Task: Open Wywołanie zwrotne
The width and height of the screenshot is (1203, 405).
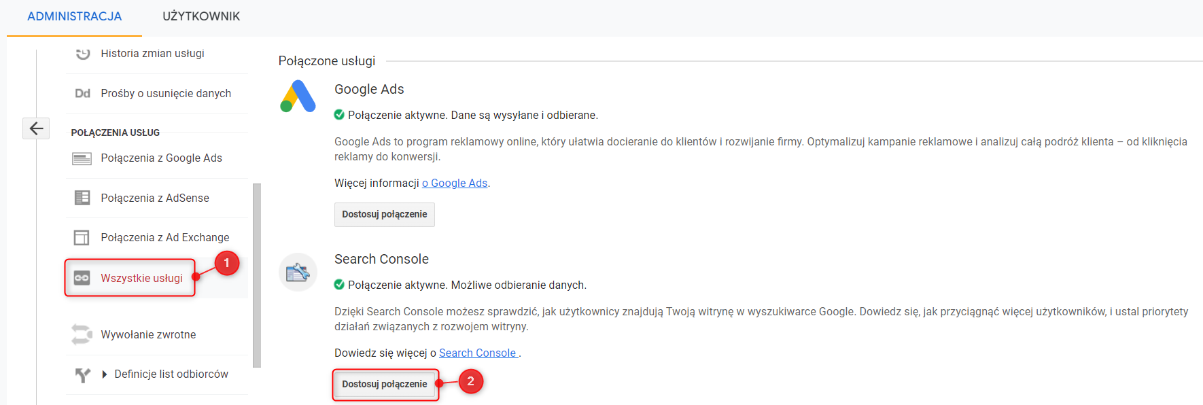Action: (148, 335)
